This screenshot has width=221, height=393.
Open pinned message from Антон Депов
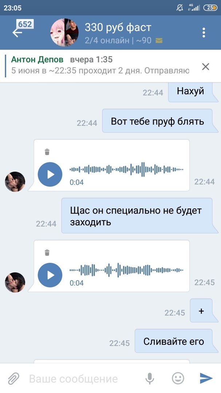click(x=100, y=65)
